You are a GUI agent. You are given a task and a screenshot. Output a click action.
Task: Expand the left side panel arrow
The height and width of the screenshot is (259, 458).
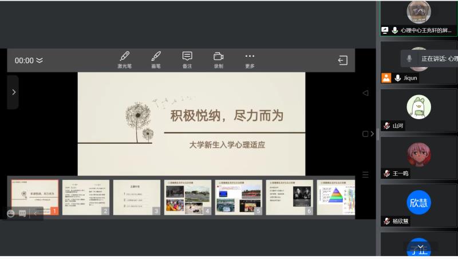click(14, 92)
